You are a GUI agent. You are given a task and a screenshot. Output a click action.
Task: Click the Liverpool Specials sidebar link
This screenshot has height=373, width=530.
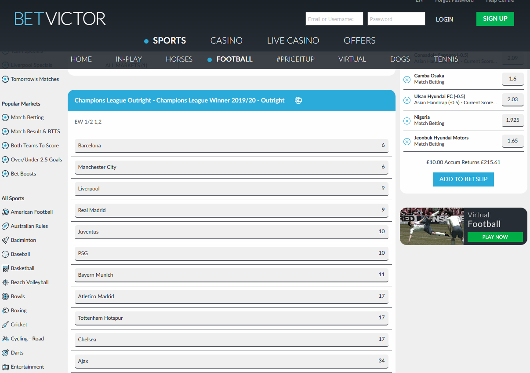[x=31, y=65]
